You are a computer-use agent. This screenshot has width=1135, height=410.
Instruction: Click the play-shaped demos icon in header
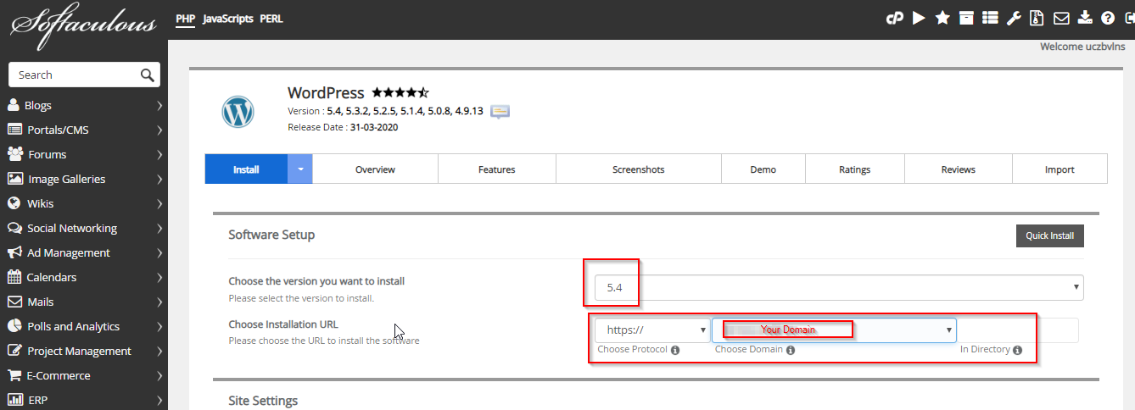[919, 18]
